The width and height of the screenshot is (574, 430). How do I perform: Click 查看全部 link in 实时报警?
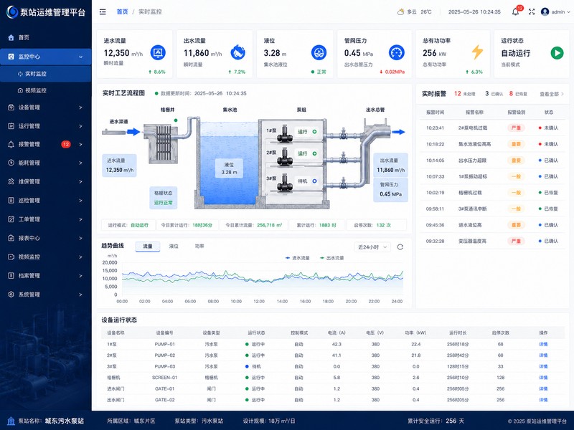(x=552, y=94)
